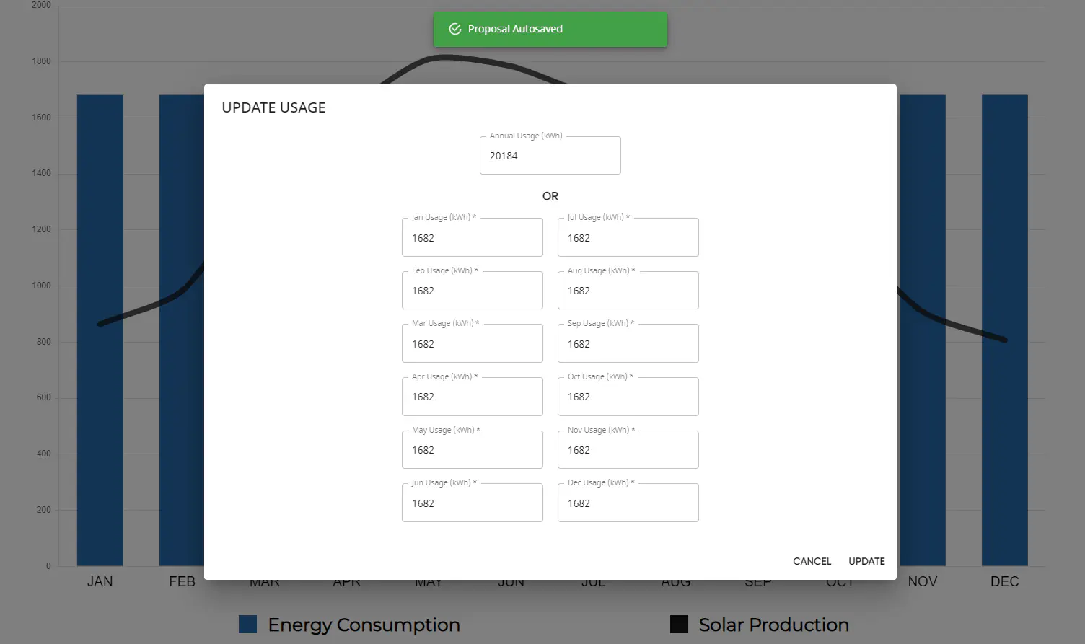Click the Energy Consumption legend label
The width and height of the screenshot is (1085, 644).
click(364, 625)
